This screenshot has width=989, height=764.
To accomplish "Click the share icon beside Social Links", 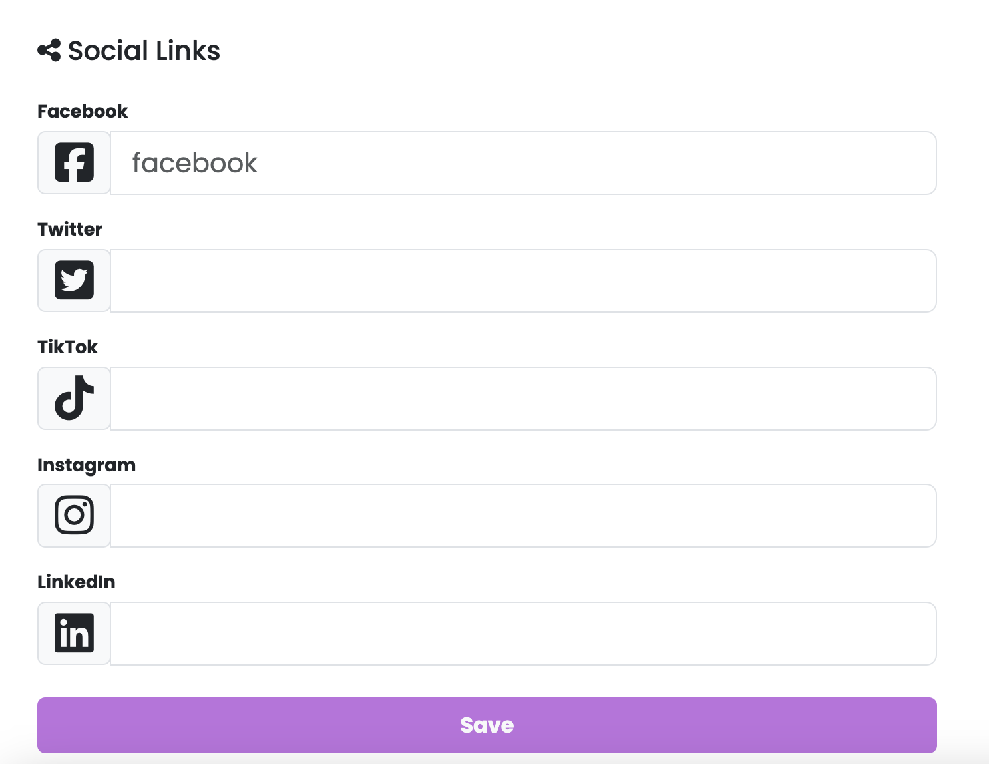I will pos(49,51).
